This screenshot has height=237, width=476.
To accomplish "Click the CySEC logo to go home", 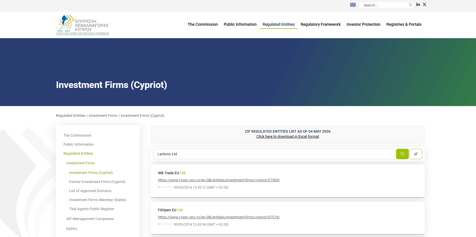I will (82, 25).
